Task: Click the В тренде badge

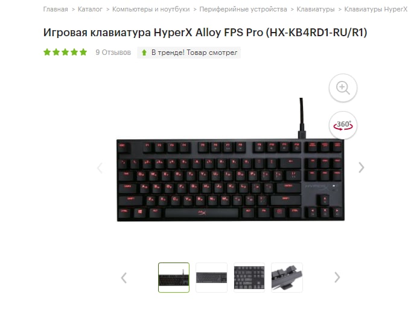Action: click(x=189, y=53)
